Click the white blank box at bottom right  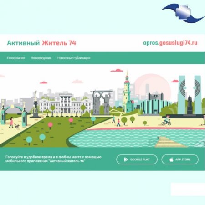pos(188,189)
